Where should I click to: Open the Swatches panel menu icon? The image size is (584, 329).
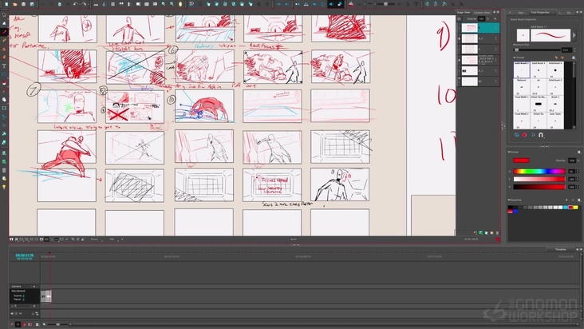578,200
